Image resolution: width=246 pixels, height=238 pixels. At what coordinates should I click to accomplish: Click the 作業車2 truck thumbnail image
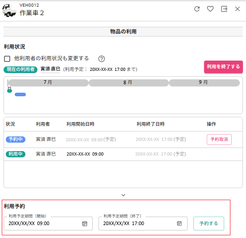pyautogui.click(x=9, y=10)
